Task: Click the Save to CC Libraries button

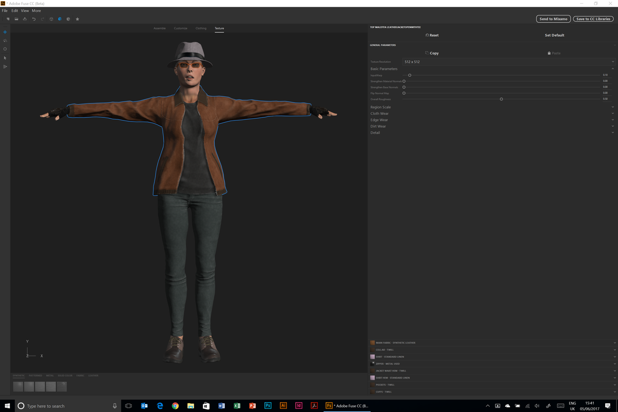Action: point(593,19)
